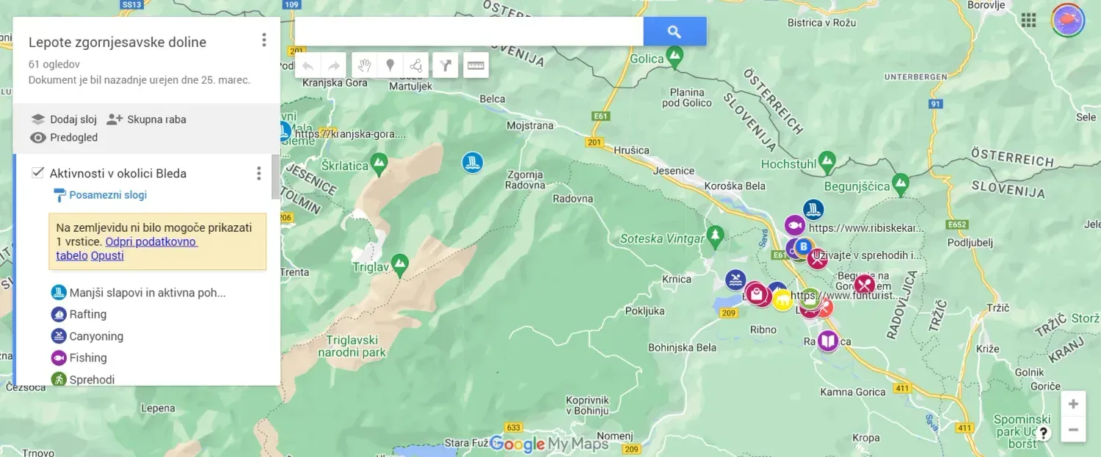The image size is (1101, 457).
Task: Select the Sprehodi legend entry
Action: point(83,379)
